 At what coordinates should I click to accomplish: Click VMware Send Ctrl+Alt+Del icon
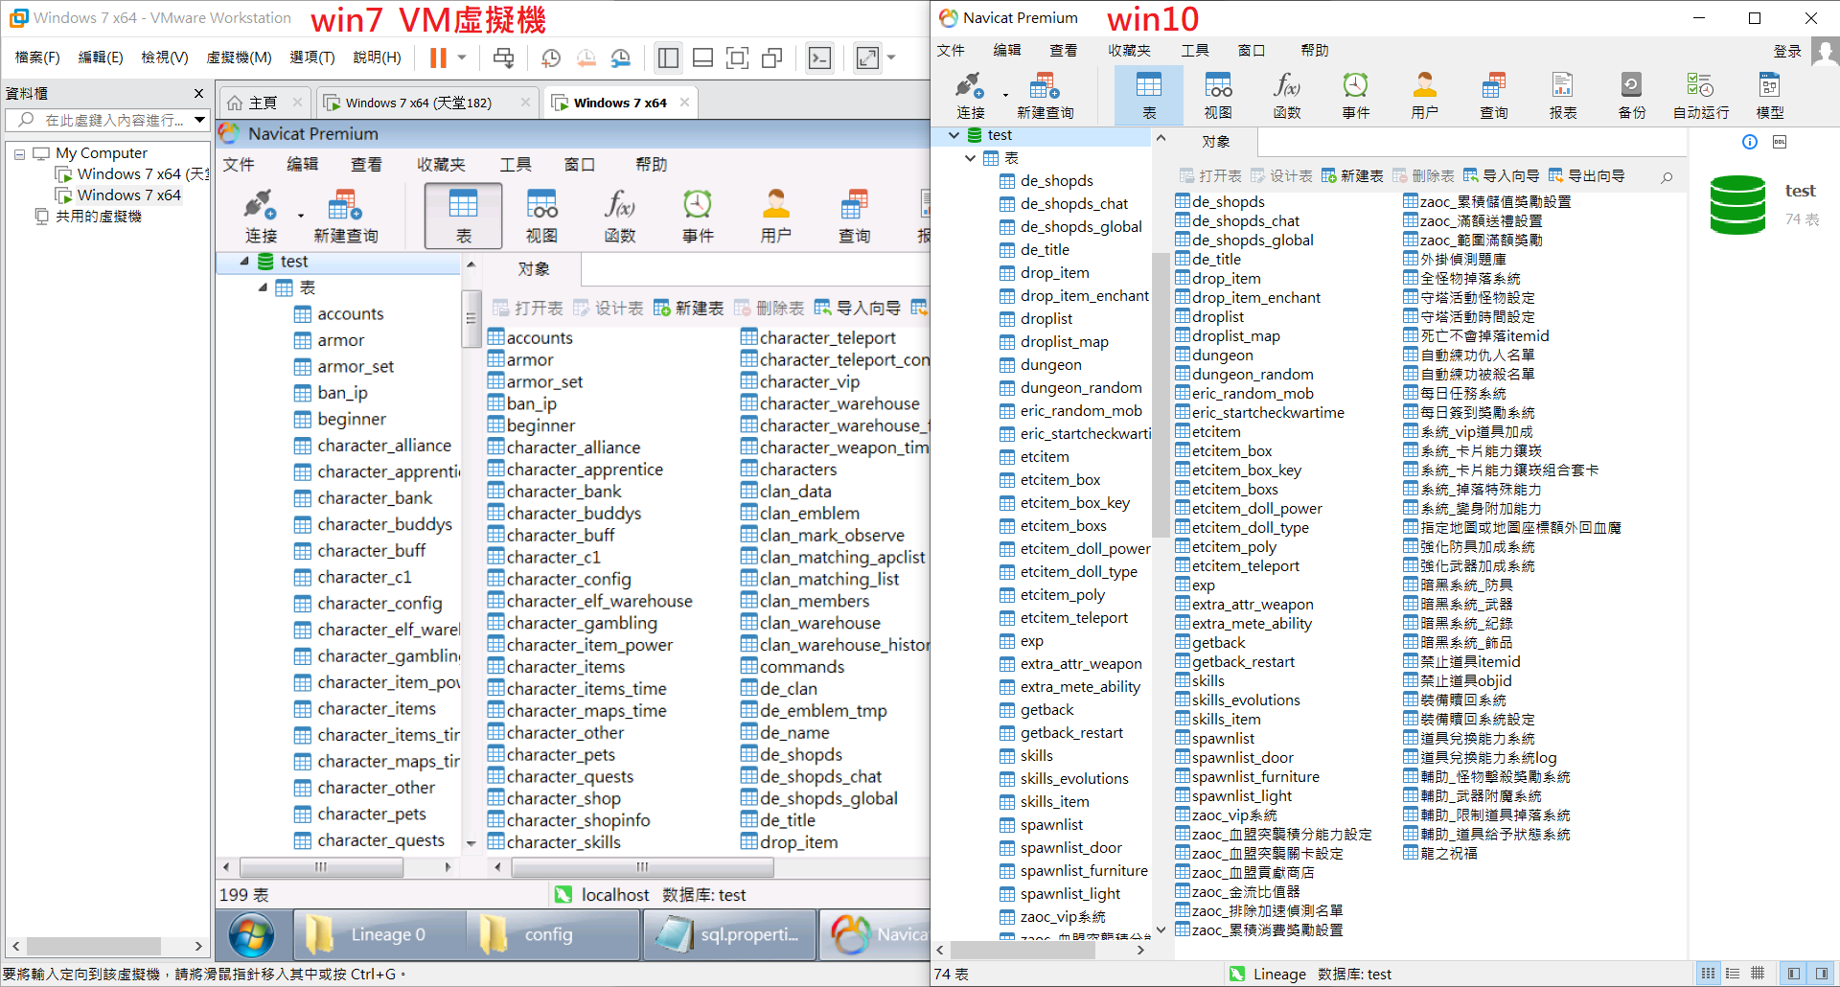point(503,58)
